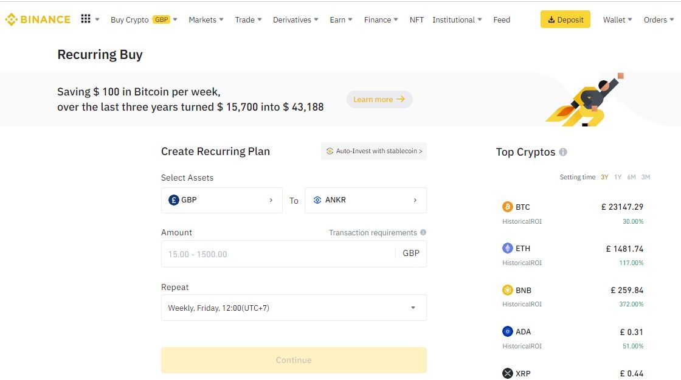This screenshot has width=681, height=380.
Task: Click ADA historical ROI 51.00%
Action: tap(633, 346)
